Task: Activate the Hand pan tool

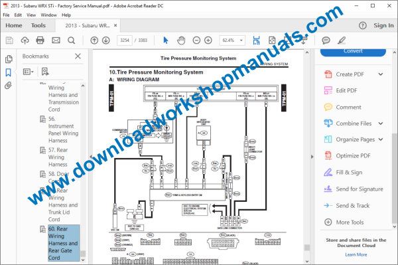Action: tap(181, 41)
